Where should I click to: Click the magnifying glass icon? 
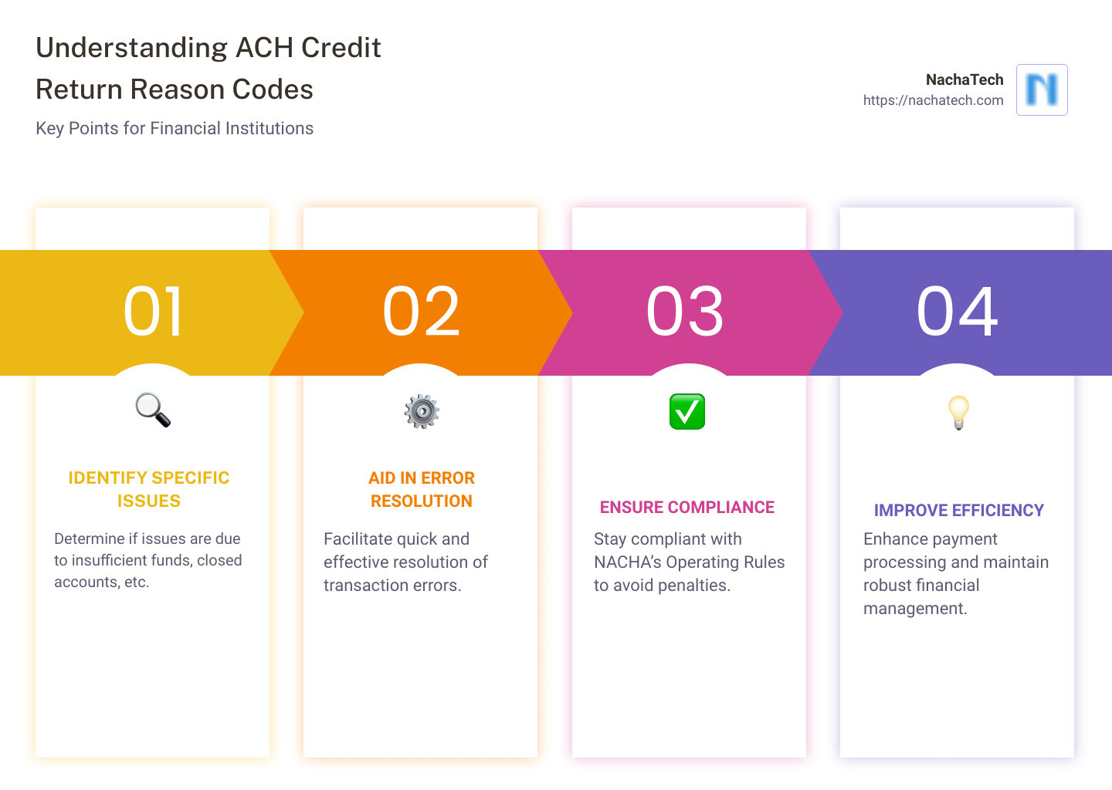(153, 410)
